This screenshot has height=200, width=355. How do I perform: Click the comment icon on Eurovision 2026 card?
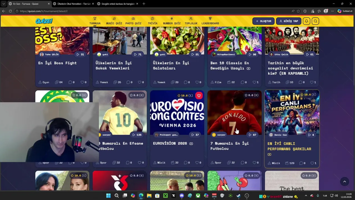[186, 163]
